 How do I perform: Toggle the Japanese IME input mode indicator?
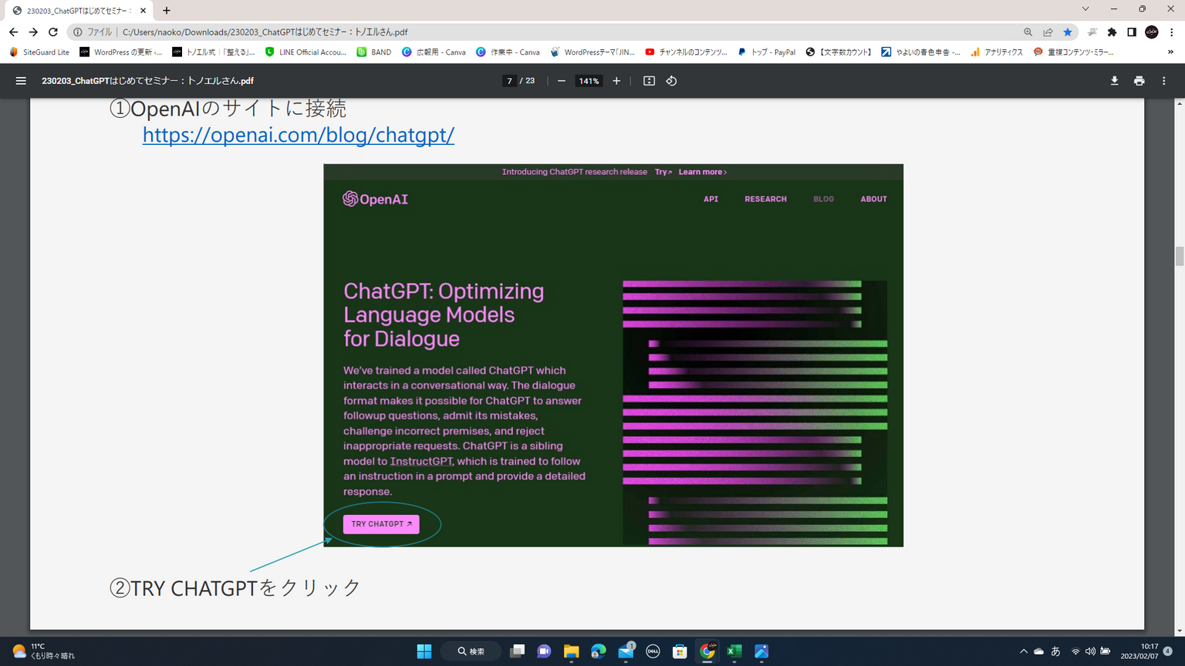click(x=1055, y=651)
